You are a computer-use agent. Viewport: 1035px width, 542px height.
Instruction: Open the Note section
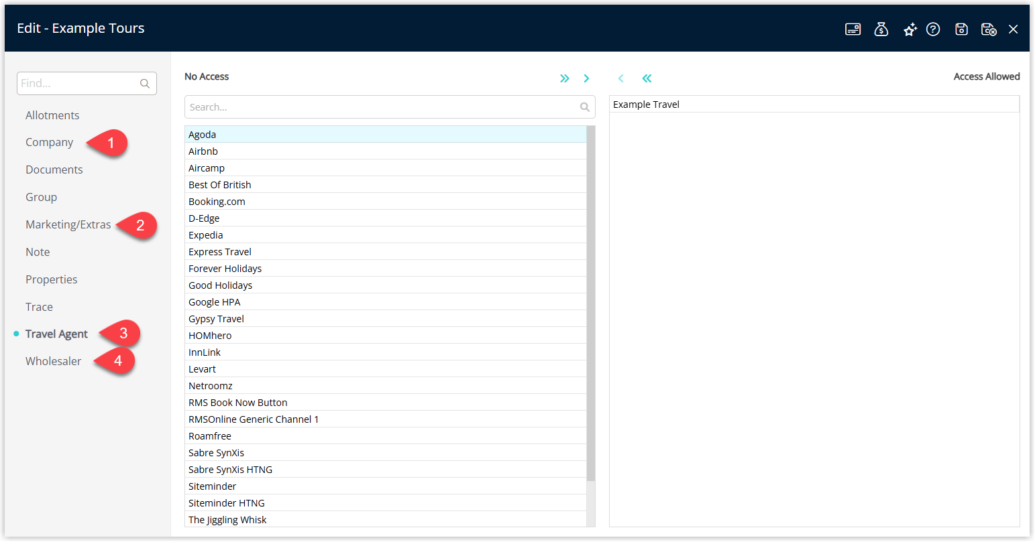click(38, 252)
